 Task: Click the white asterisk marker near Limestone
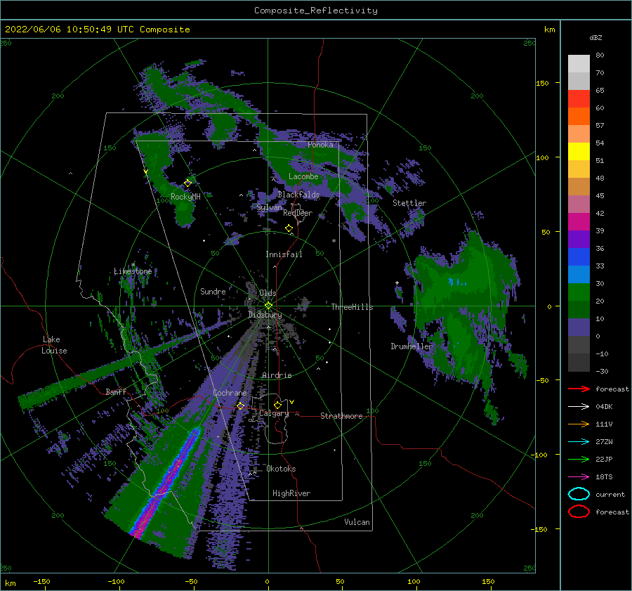tap(133, 265)
